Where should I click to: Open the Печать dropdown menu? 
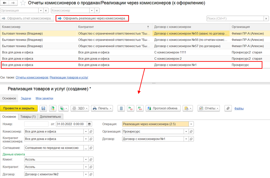[x=102, y=108]
